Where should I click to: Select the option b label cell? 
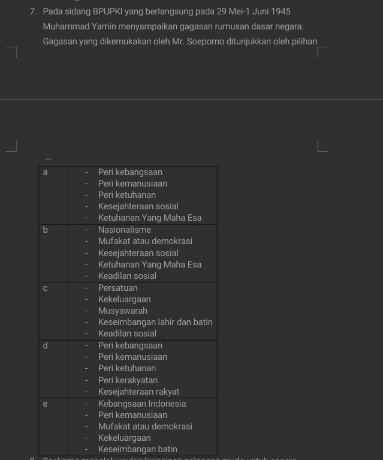click(53, 253)
